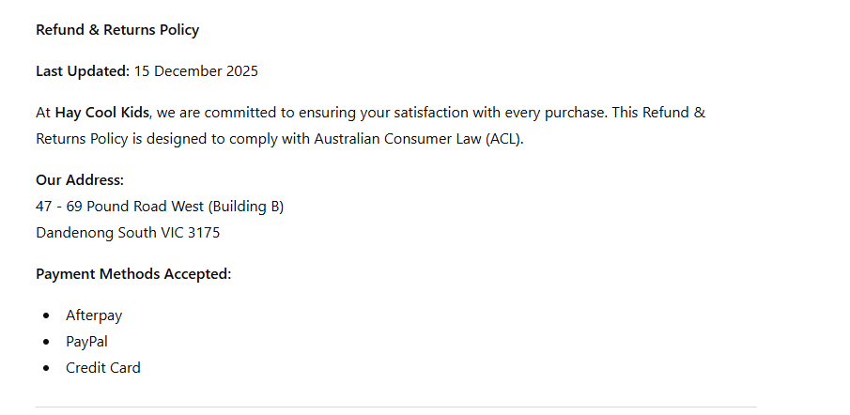Select the date 15 December 2025
The image size is (850, 415).
point(195,71)
